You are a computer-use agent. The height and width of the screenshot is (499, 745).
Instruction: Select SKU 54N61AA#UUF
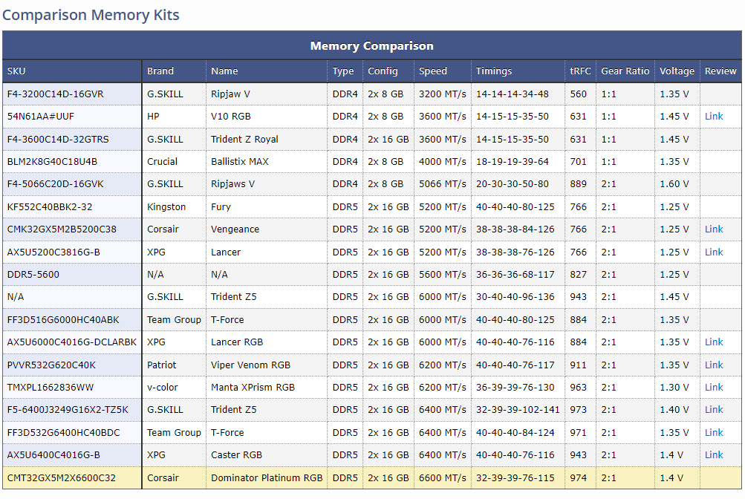pyautogui.click(x=40, y=117)
